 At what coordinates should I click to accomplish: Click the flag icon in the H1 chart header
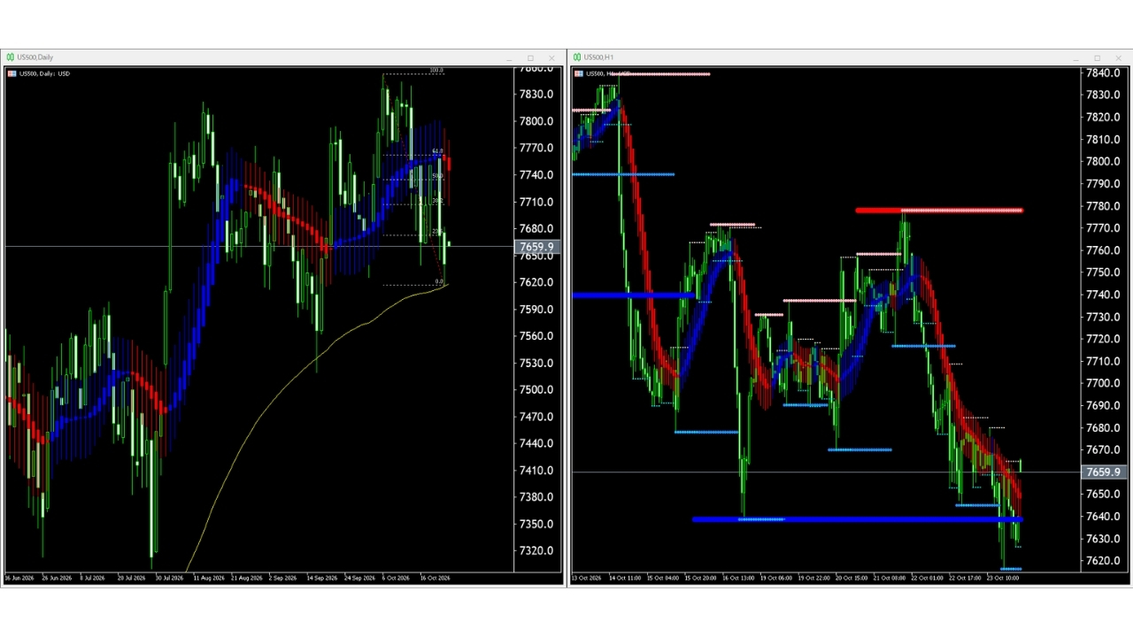[x=578, y=73]
